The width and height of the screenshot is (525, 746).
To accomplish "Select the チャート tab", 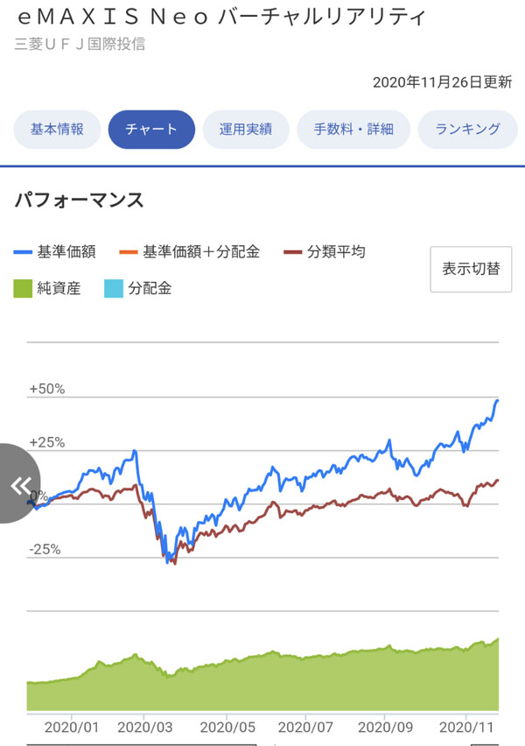I will (151, 130).
